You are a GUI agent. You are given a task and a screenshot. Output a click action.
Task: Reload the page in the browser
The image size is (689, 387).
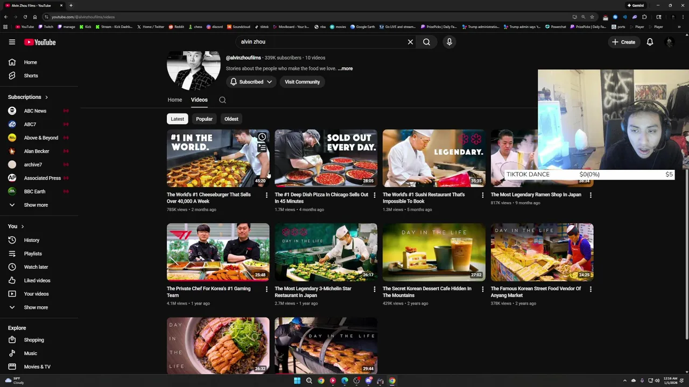(x=25, y=17)
